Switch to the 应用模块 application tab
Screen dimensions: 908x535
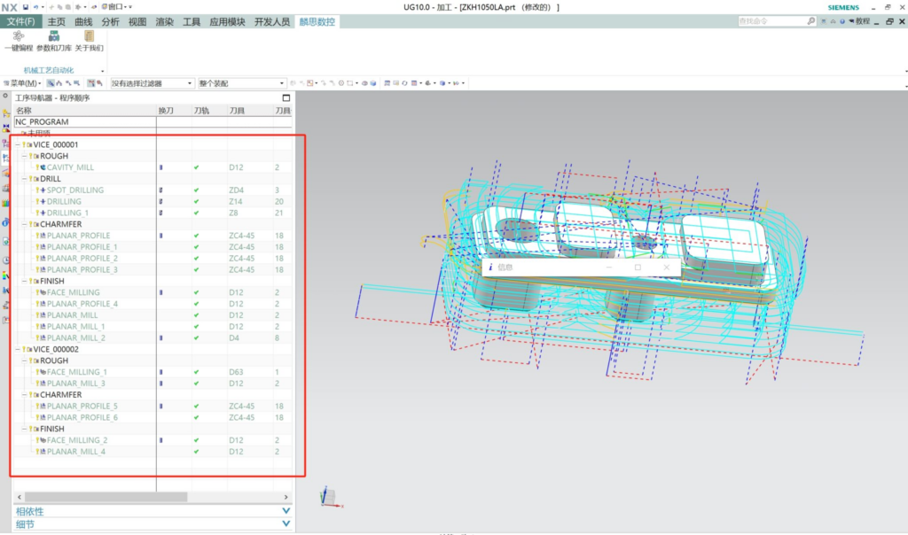[x=227, y=22]
